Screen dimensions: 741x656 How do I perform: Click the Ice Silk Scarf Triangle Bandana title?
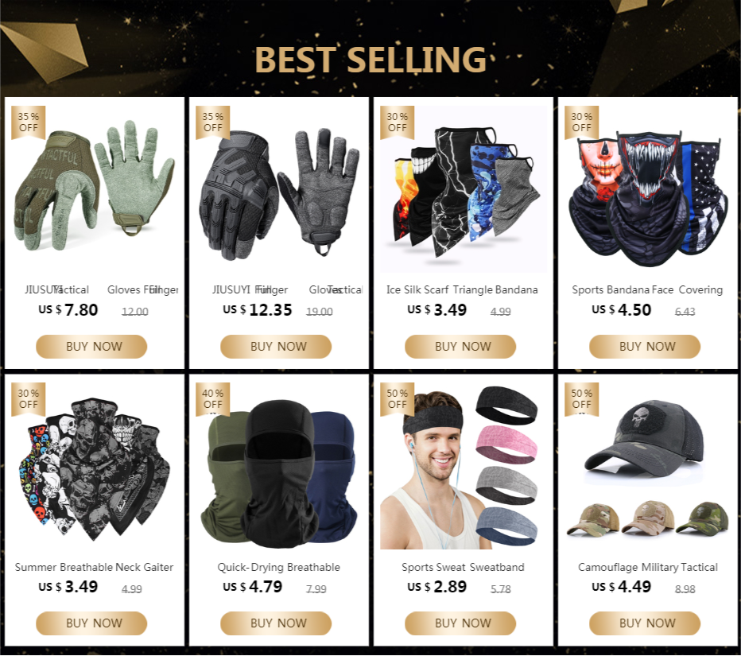coord(462,289)
